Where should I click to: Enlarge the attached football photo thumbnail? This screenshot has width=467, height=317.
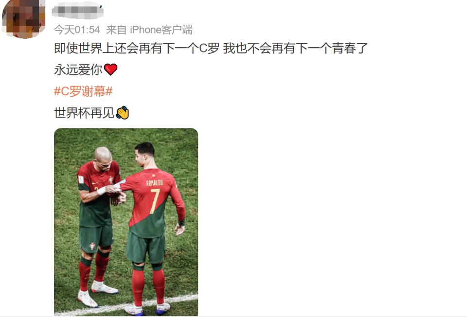(126, 222)
